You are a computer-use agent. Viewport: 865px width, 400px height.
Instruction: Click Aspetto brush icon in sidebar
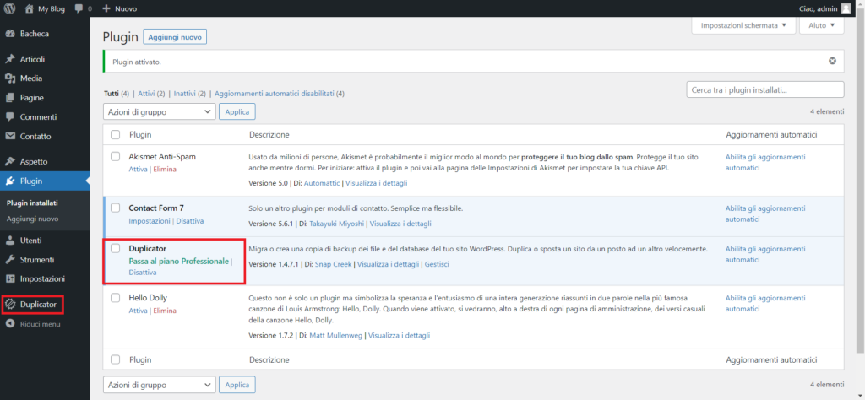[x=10, y=162]
